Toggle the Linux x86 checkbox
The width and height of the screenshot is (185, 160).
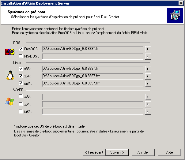(x=21, y=69)
